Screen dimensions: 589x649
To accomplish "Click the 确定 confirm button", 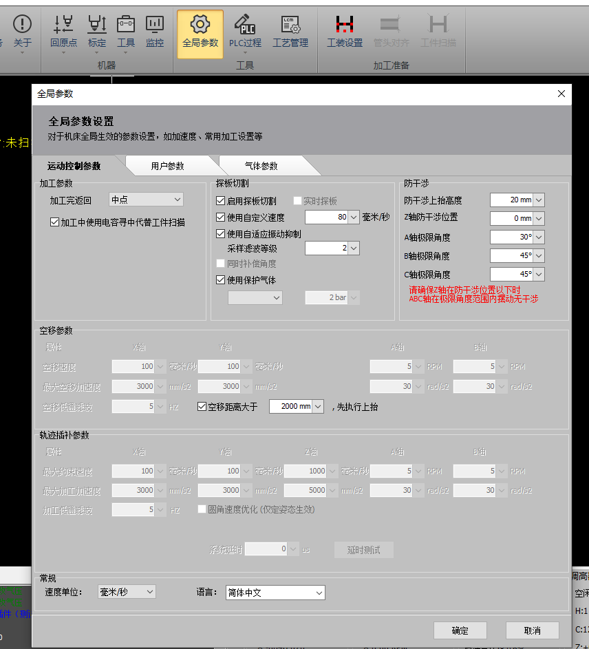I will pos(460,630).
